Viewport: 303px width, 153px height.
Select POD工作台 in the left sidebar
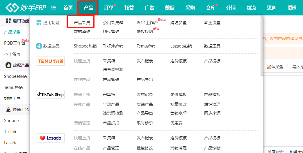[x=15, y=43]
